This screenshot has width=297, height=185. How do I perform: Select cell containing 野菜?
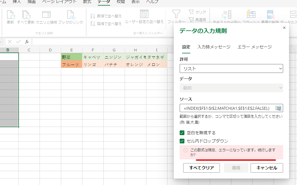72,57
